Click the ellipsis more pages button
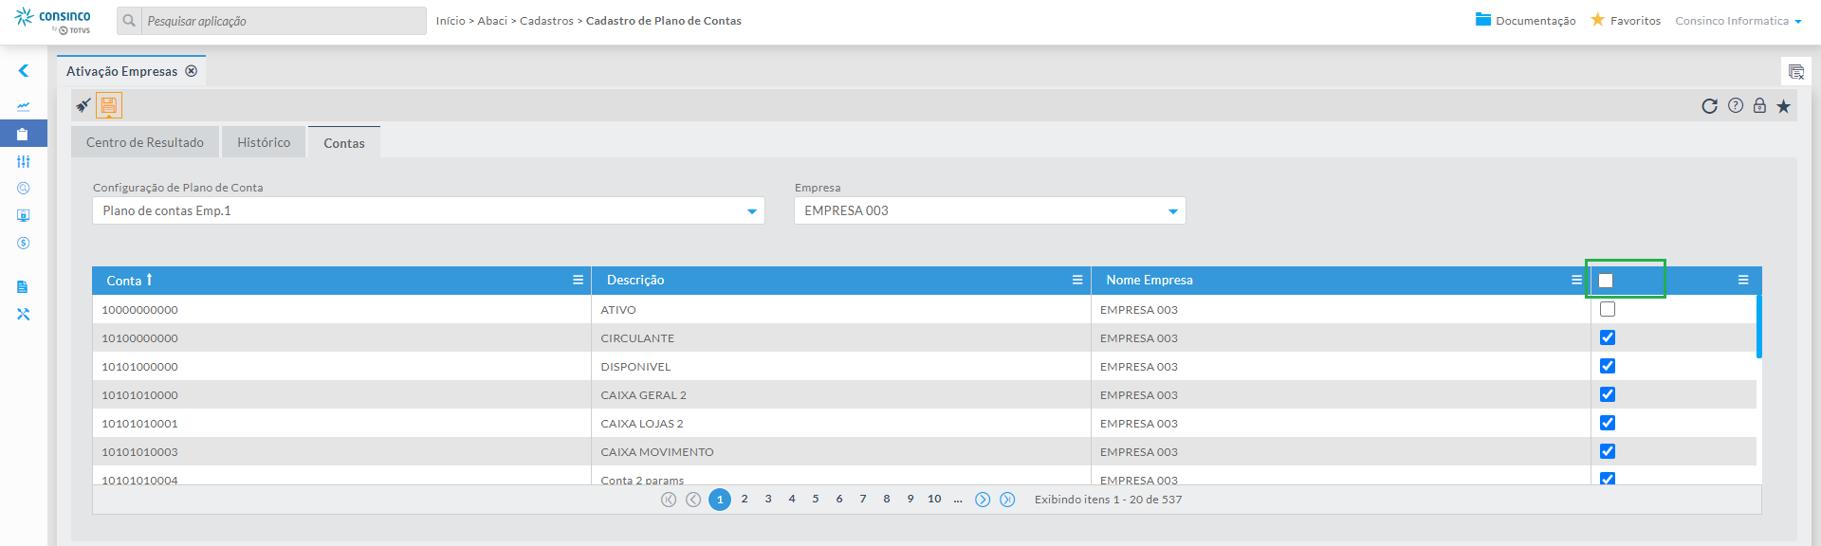This screenshot has width=1821, height=546. pyautogui.click(x=958, y=499)
